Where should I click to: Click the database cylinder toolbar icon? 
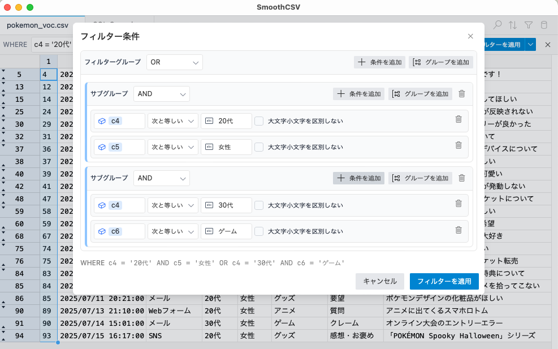544,25
